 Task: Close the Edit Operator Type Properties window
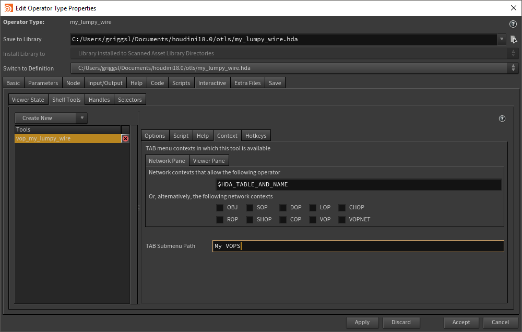click(513, 8)
